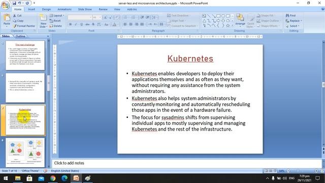This screenshot has height=183, width=325.
Task: Open the slide Layout dropdown
Action: [57, 16]
